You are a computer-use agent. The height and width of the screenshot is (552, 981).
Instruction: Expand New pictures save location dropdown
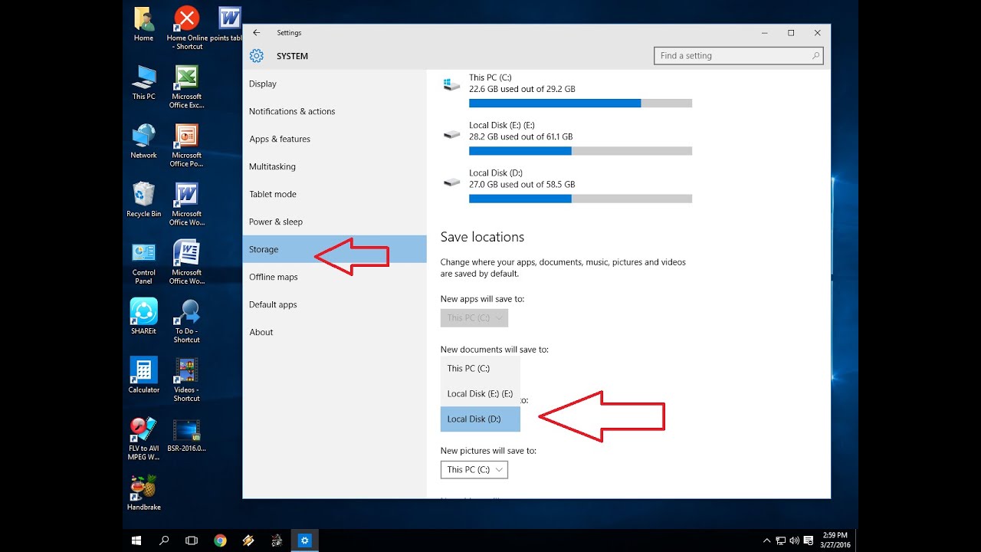point(474,469)
